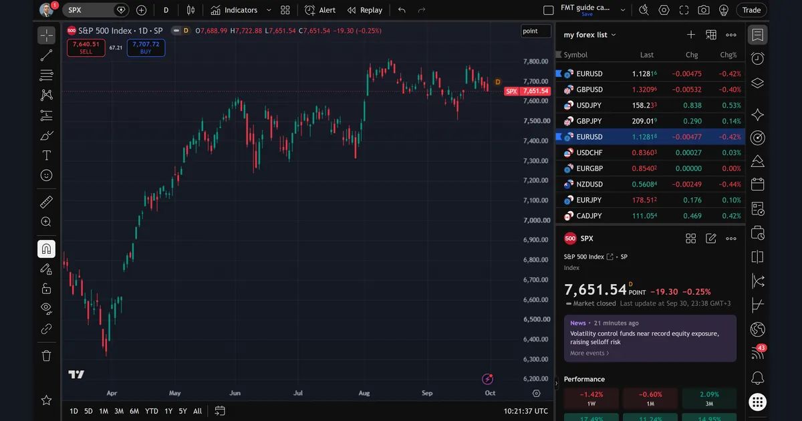802x421 pixels.
Task: Open the Indicators dialog
Action: [234, 10]
